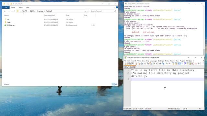
Task: Select the MyFirst.txt tab in Notepad++
Action: (x=129, y=67)
